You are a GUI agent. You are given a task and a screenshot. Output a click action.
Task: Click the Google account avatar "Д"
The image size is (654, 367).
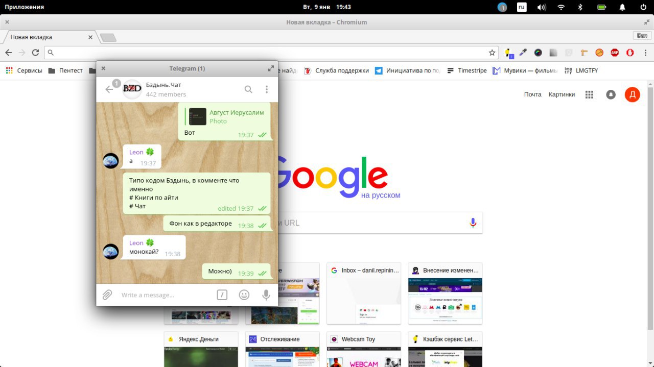click(632, 94)
